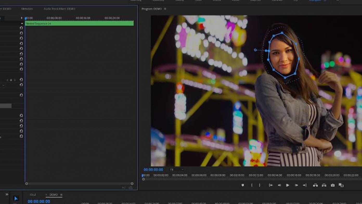The width and height of the screenshot is (362, 204).
Task: Select the Step Forward one frame icon
Action: [x=296, y=185]
